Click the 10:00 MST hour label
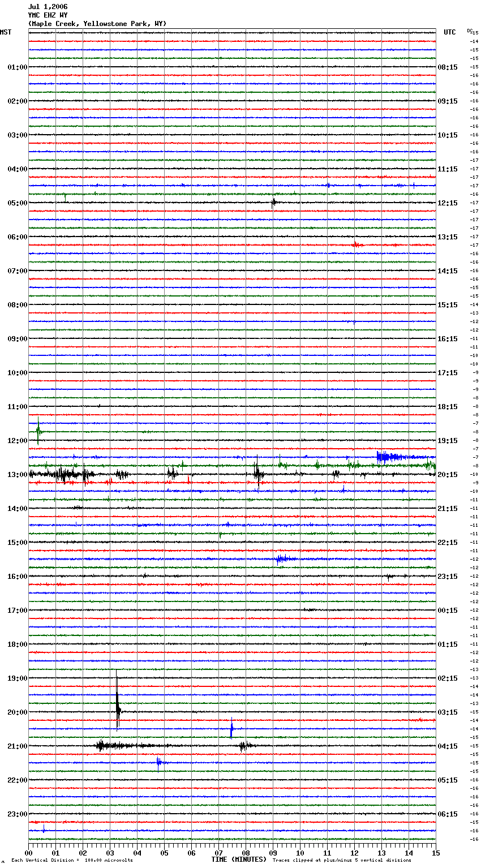Screen dimensions: 481x868 coord(17,373)
